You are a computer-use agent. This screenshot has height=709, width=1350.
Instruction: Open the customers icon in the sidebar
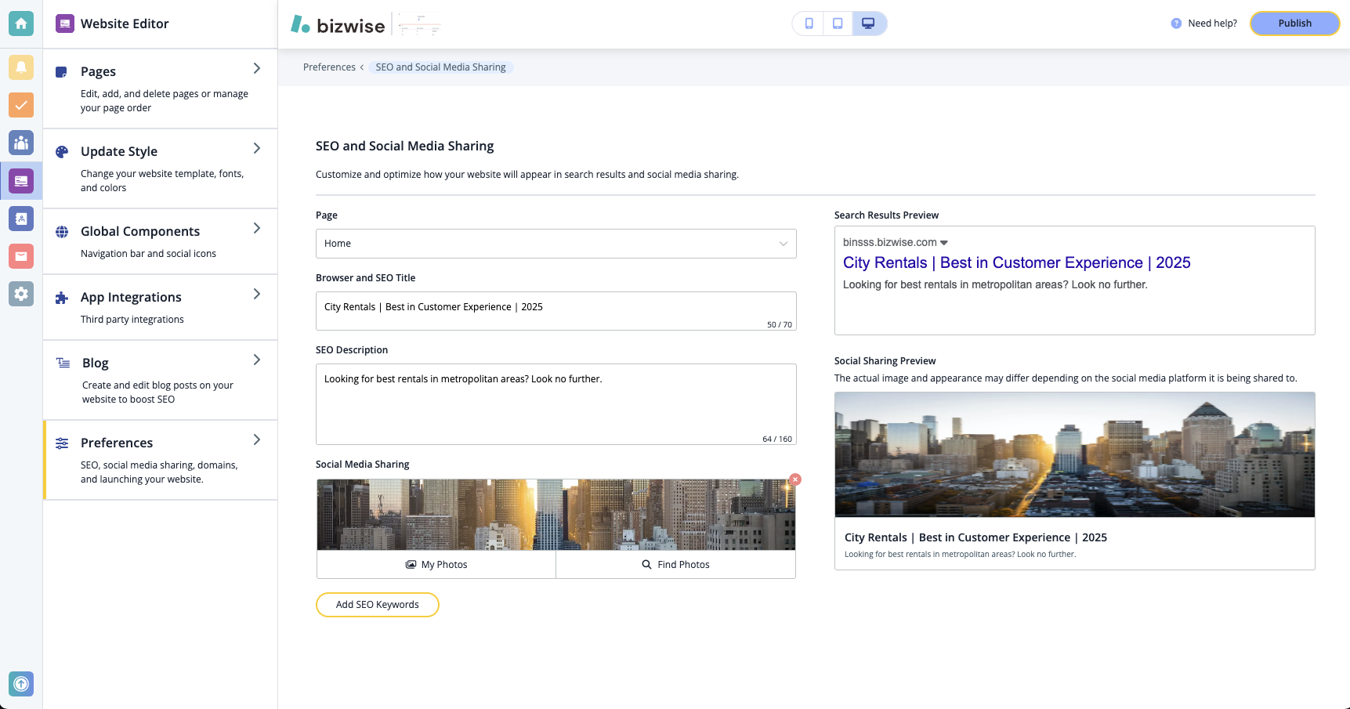20,143
